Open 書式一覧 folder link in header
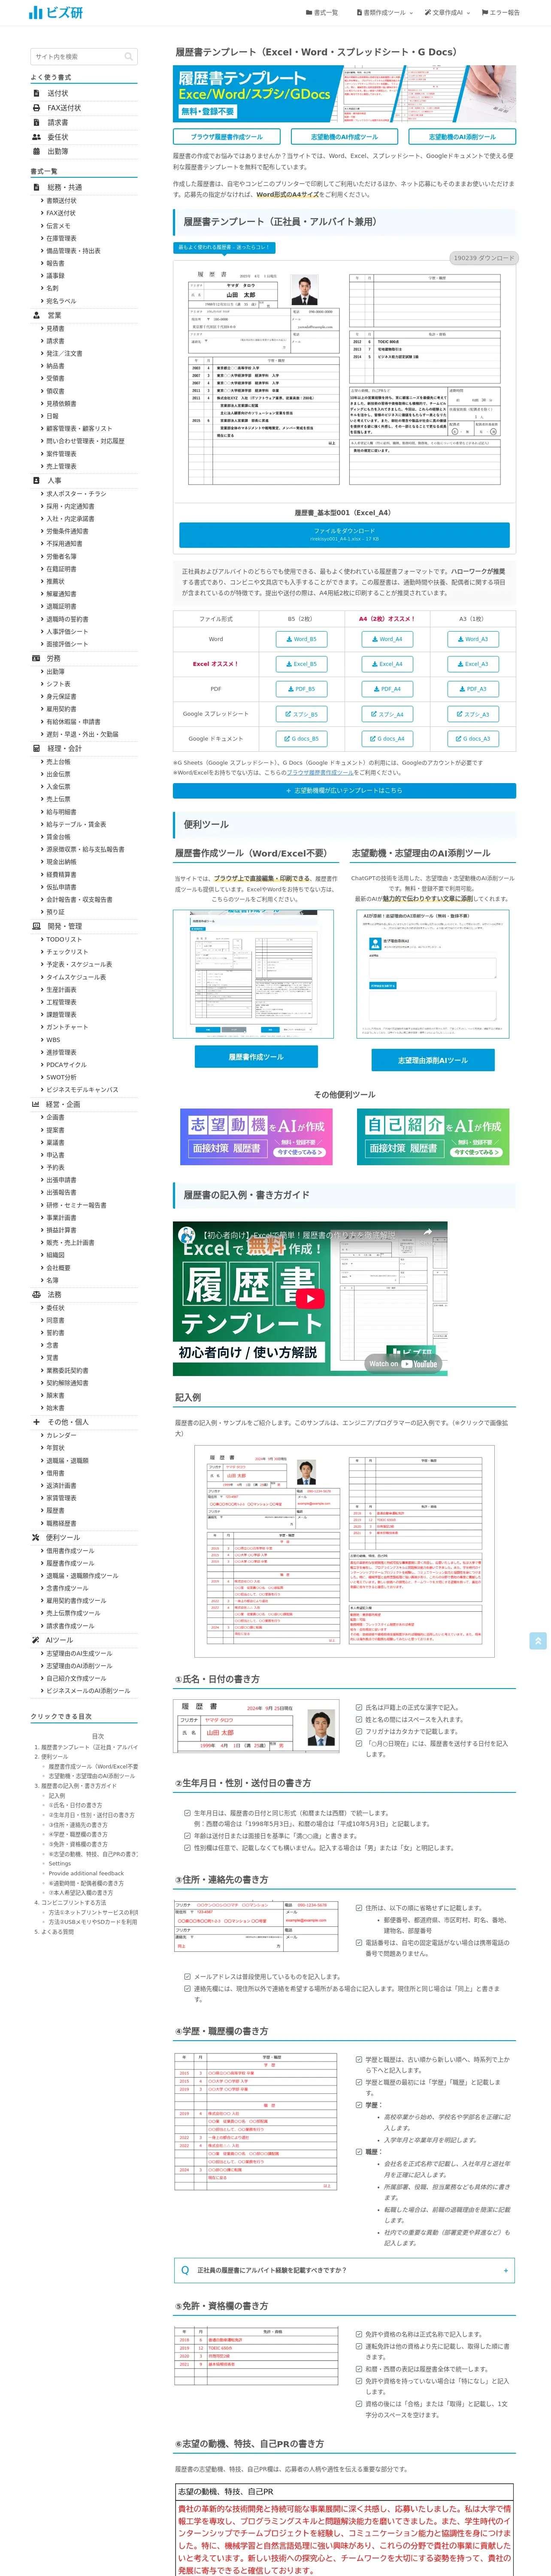This screenshot has width=551, height=2576. click(321, 13)
